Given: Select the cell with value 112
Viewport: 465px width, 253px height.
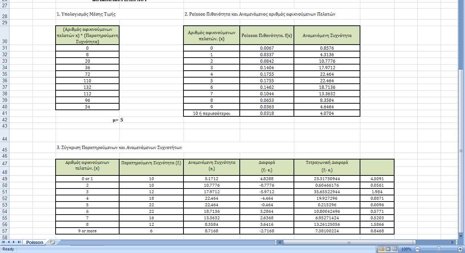Looking at the screenshot, I should point(87,94).
